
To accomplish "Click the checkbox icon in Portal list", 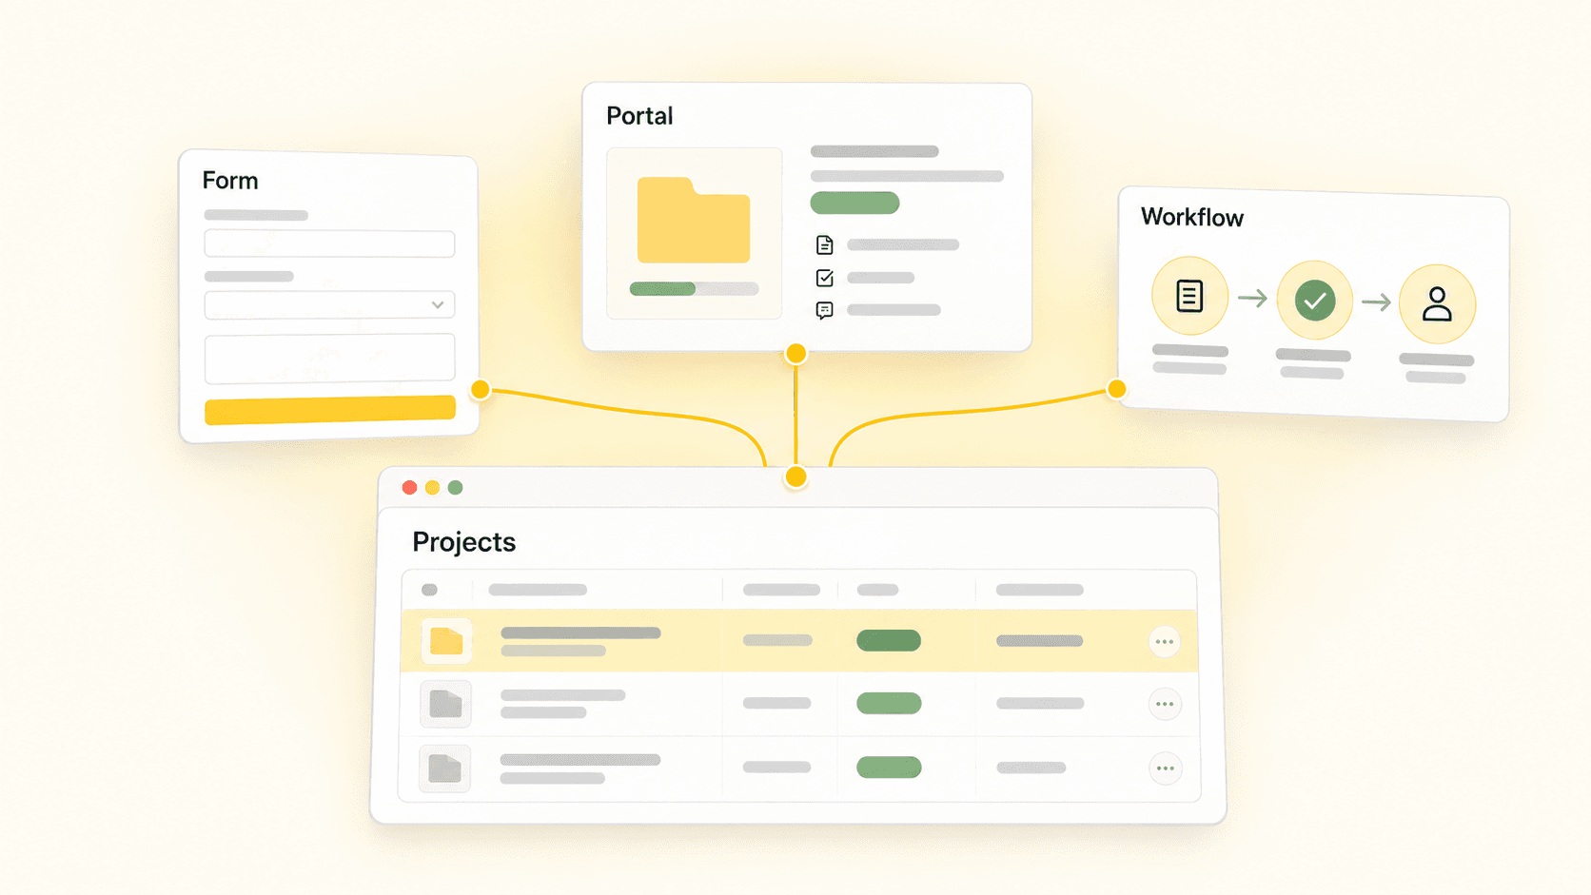I will (x=825, y=278).
